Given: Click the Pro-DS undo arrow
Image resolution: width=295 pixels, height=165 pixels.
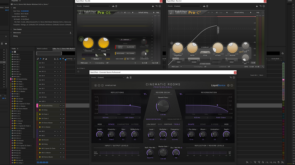Looking at the screenshot, I should point(118,13).
